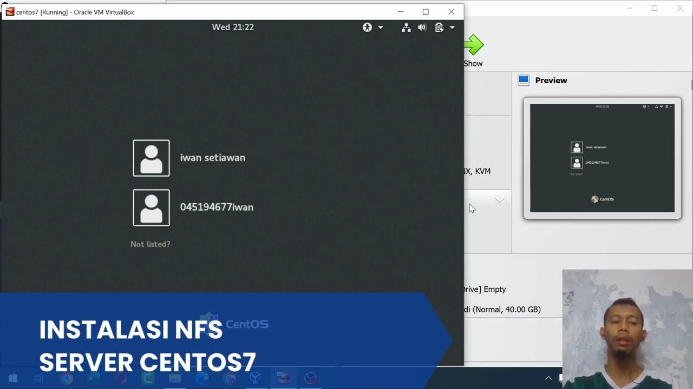
Task: Click the Not listed? link
Action: 151,244
